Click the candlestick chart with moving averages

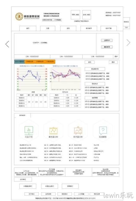65,78
